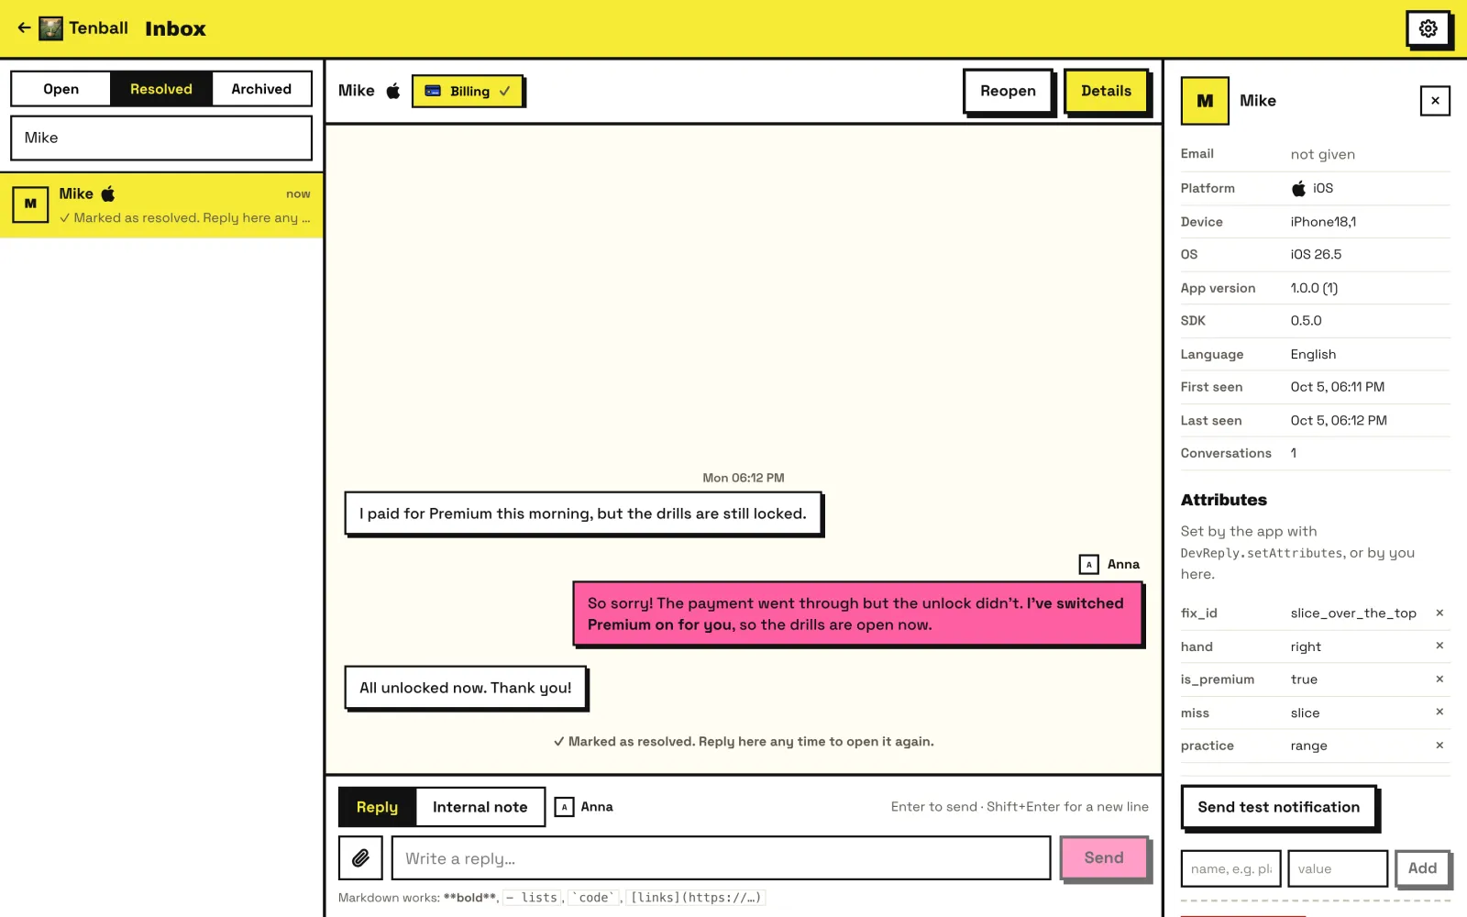
Task: Focus the attribute name input
Action: 1230,868
